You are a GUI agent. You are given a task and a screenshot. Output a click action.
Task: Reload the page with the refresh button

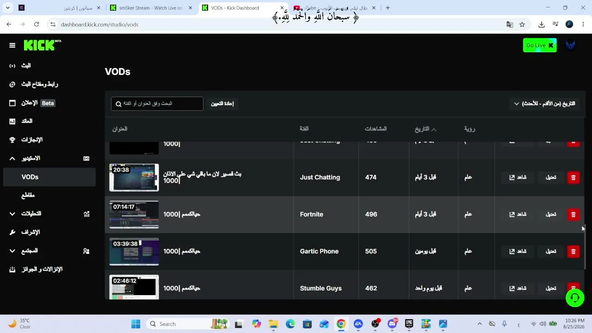click(37, 25)
